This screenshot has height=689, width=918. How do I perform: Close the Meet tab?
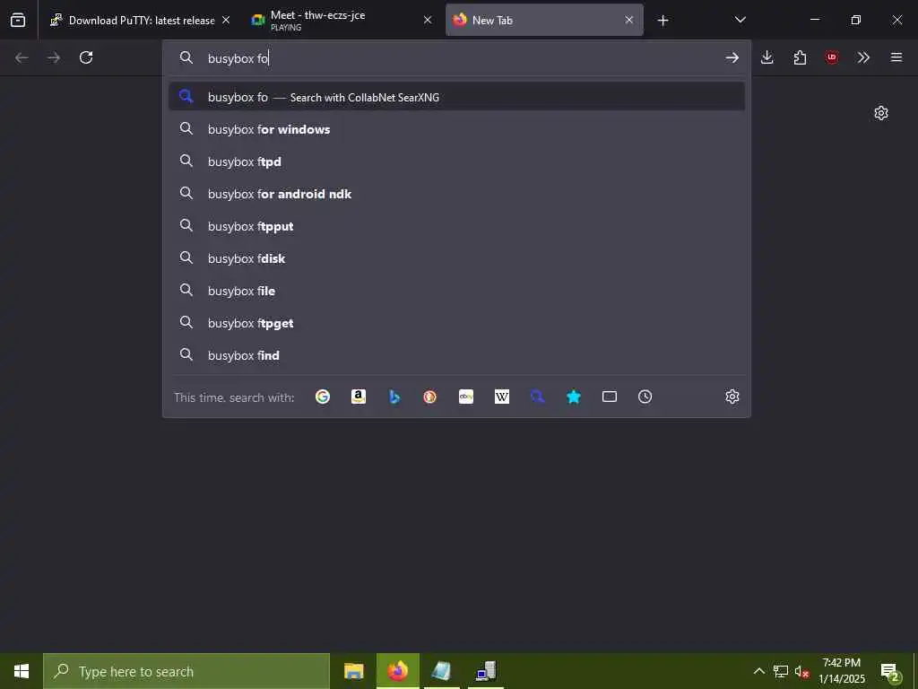[428, 20]
